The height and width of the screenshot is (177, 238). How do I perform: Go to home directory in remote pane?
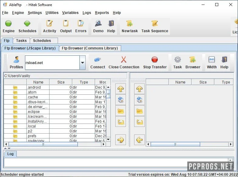140,100
